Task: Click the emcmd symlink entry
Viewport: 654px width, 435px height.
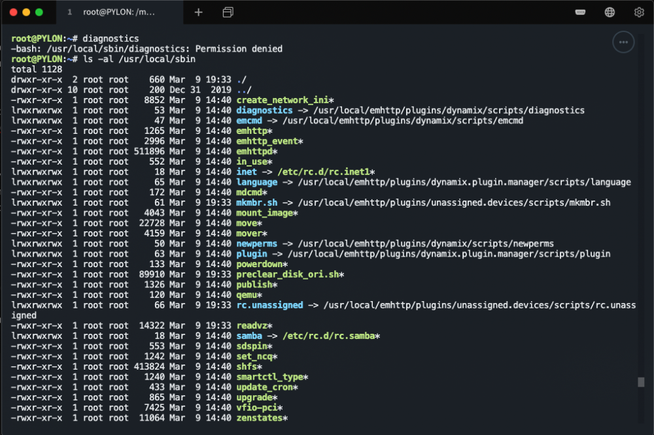Action: pos(249,121)
